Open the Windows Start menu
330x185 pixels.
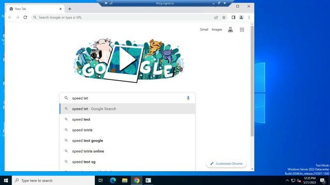(6, 180)
